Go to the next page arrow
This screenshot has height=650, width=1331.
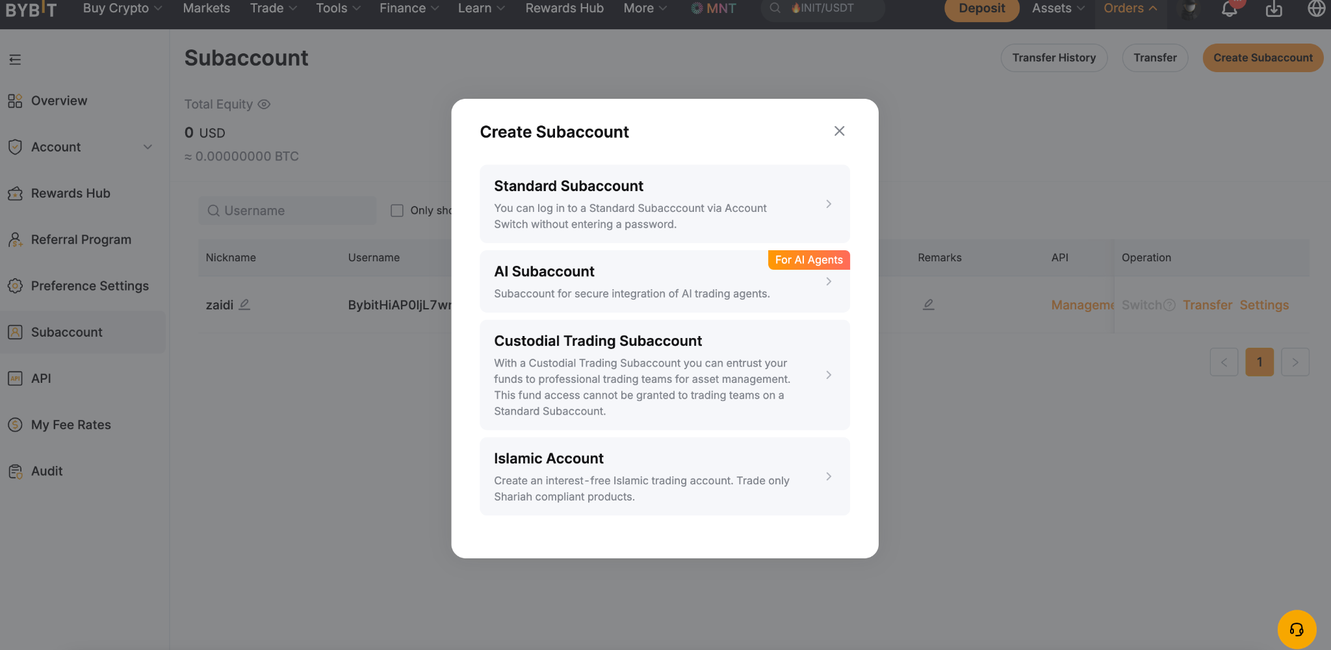coord(1295,362)
